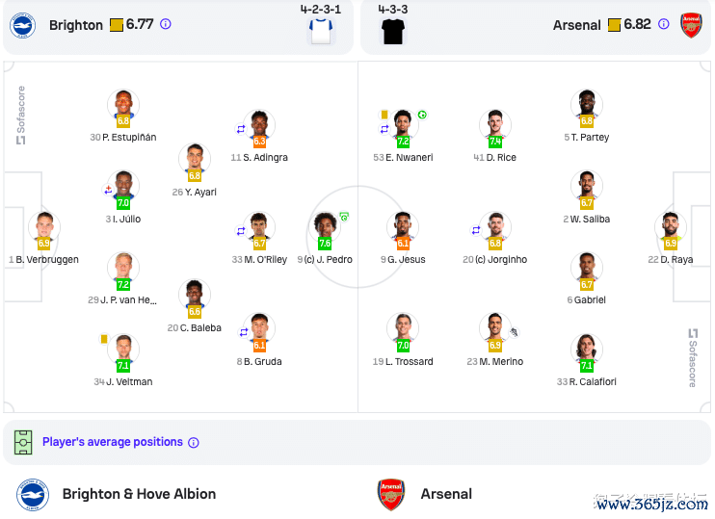
Task: Click the Arsenal rating info icon
Action: (664, 24)
